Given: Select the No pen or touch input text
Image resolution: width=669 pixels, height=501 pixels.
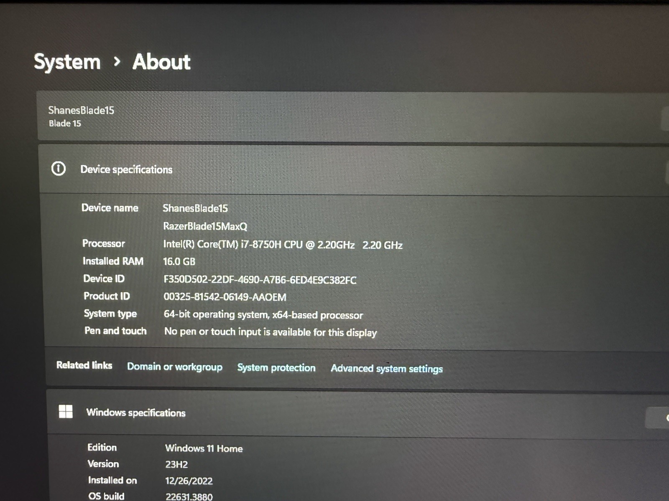Looking at the screenshot, I should coord(271,332).
